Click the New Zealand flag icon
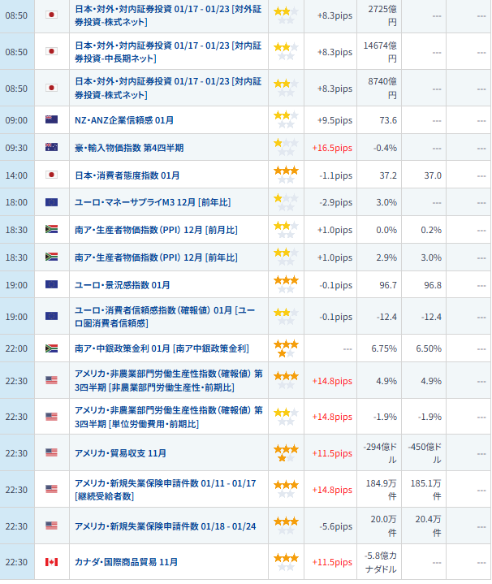492x584 pixels. [x=51, y=120]
